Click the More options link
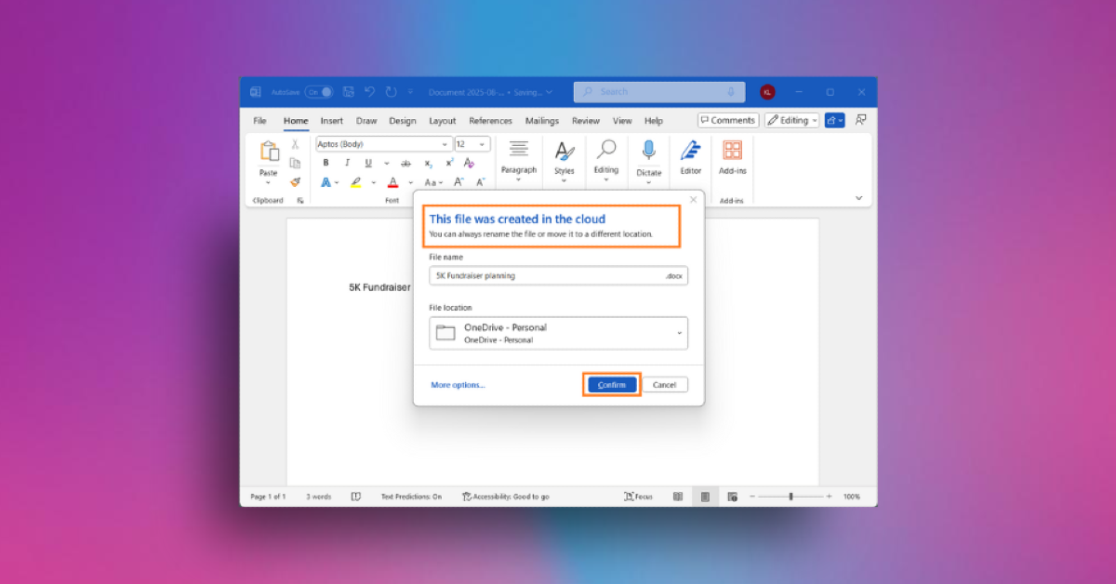Screen dimensions: 1116x584 tap(458, 385)
